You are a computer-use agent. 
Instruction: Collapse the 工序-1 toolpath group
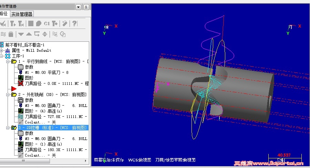1,56
